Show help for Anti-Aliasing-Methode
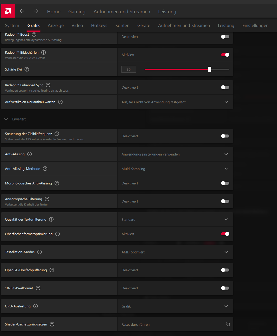 (45, 169)
